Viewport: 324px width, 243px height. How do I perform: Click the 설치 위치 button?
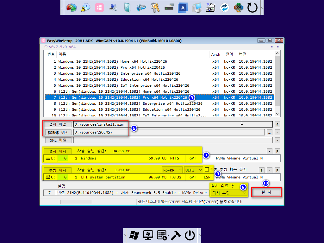click(x=58, y=151)
